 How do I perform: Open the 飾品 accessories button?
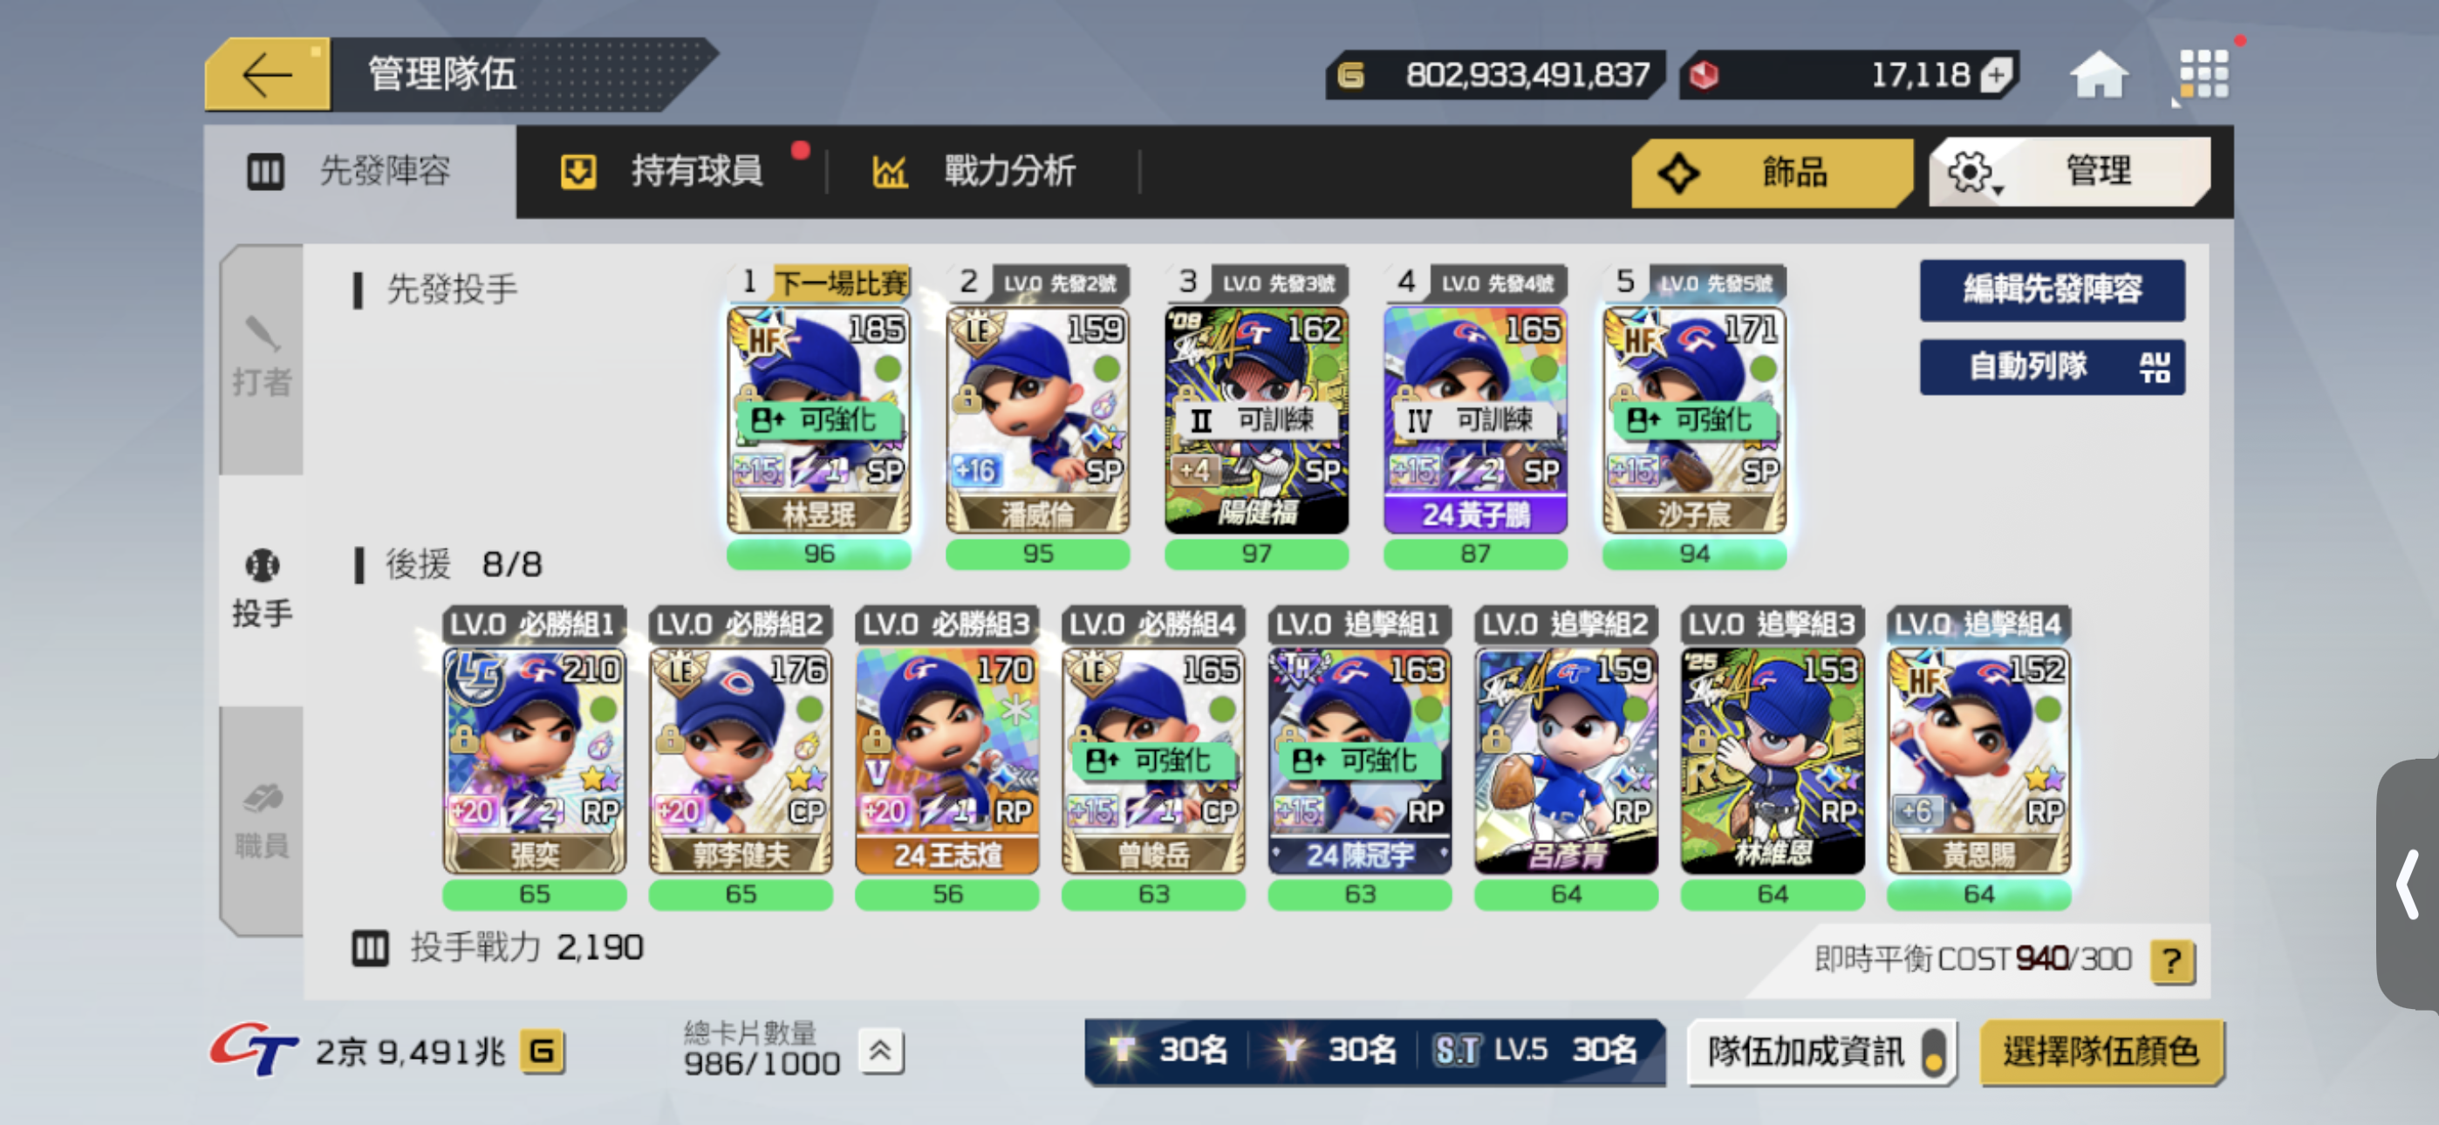pos(1769,173)
